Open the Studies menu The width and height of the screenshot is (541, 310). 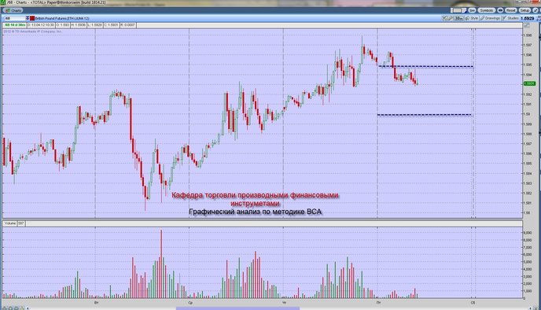(x=510, y=18)
